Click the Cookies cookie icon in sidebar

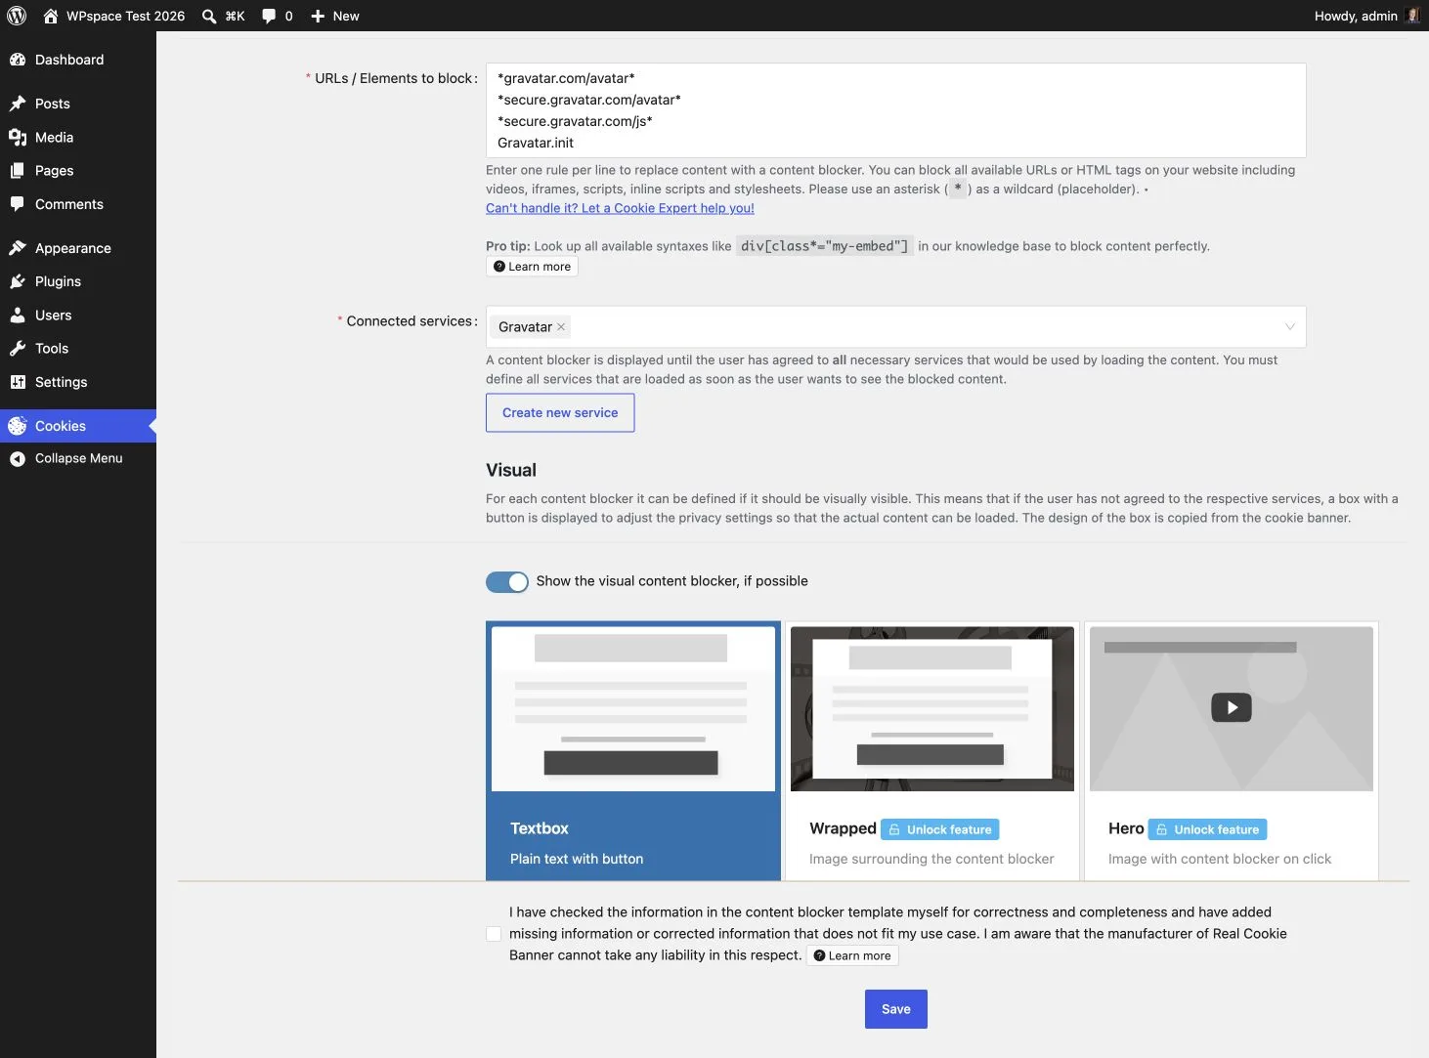17,426
